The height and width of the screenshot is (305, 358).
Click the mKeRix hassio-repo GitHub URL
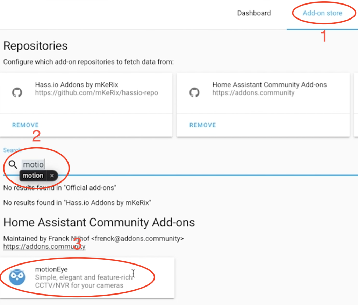point(96,93)
